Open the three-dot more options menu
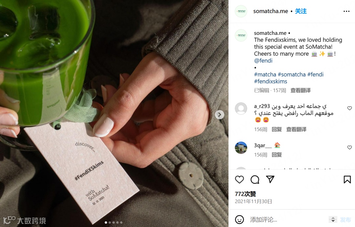 click(x=346, y=11)
